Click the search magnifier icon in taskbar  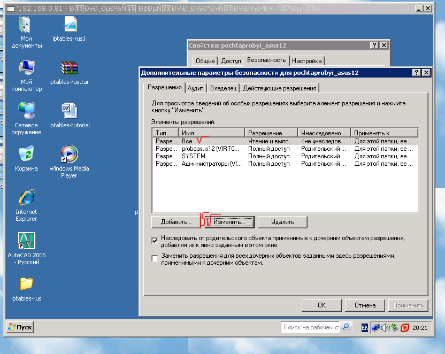tap(346, 327)
